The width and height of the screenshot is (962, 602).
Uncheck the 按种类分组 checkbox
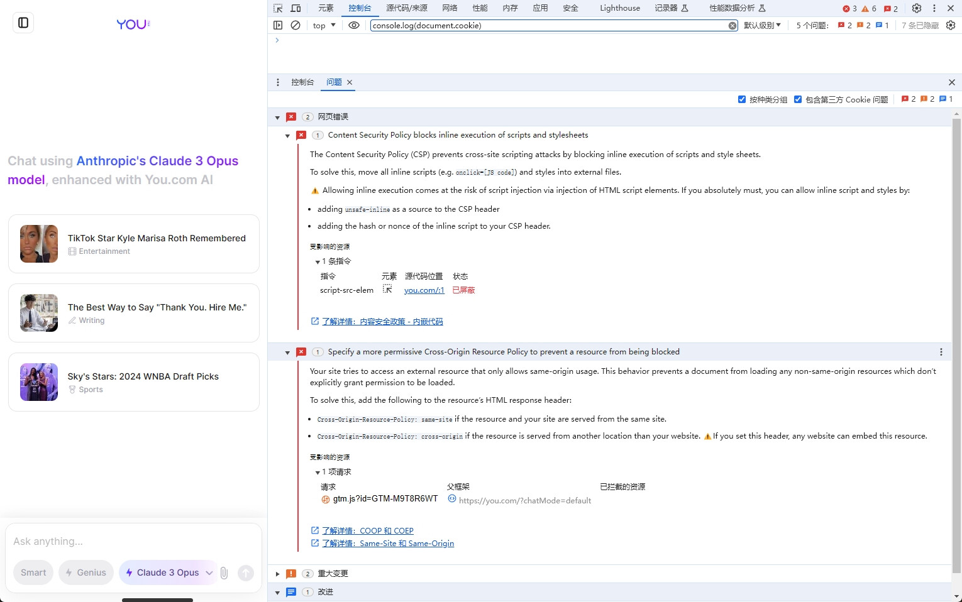[x=742, y=99]
